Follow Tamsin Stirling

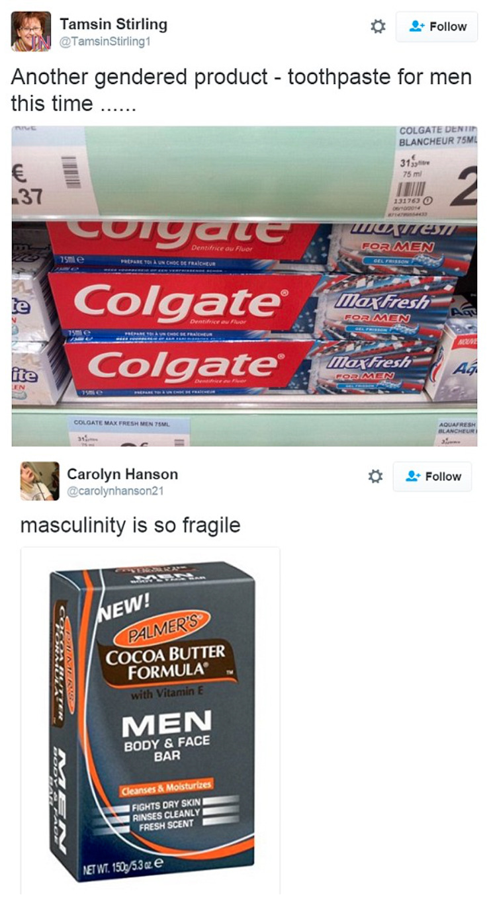436,26
